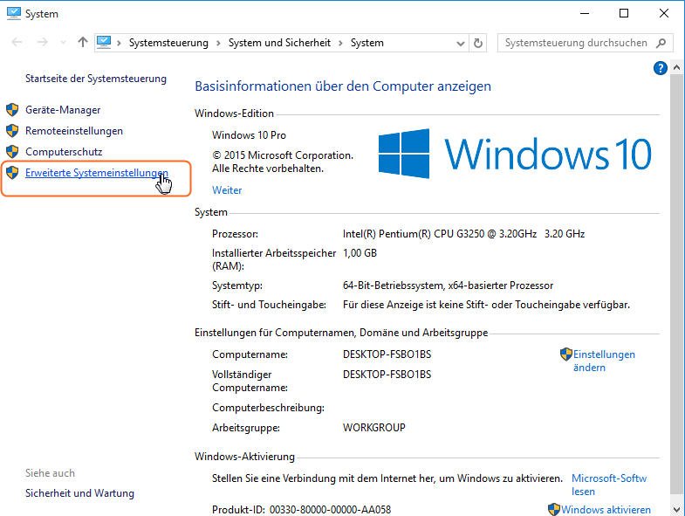Expand the chevron after System und Sicherheit breadcrumb
Viewport: 685px width, 516px height.
(340, 43)
